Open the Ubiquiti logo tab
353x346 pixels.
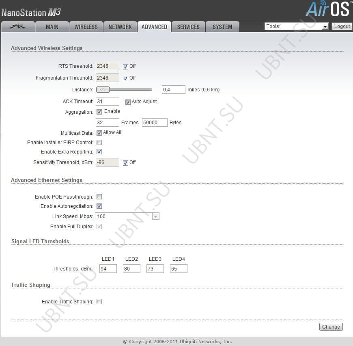(18, 27)
